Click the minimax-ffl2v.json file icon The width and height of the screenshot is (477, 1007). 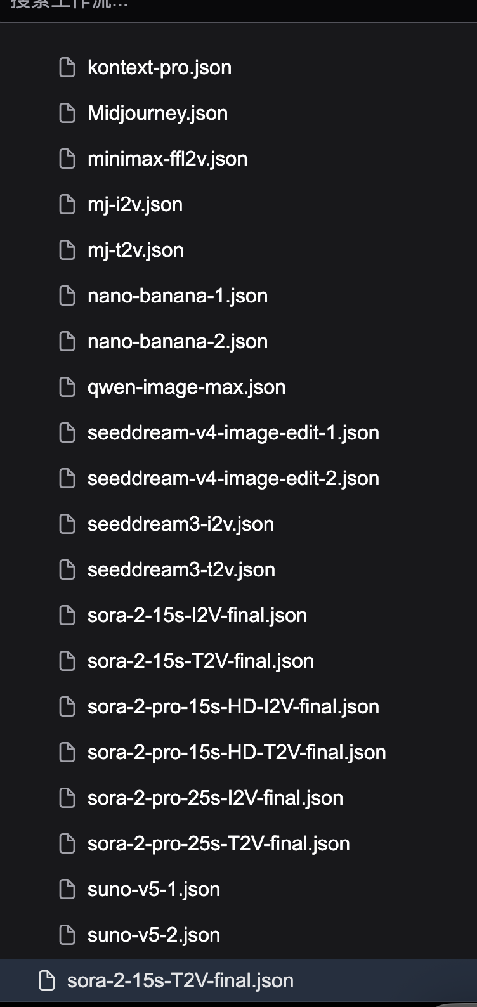67,159
